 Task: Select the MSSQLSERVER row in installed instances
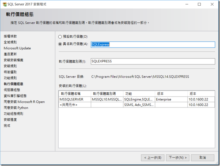pos(137,99)
